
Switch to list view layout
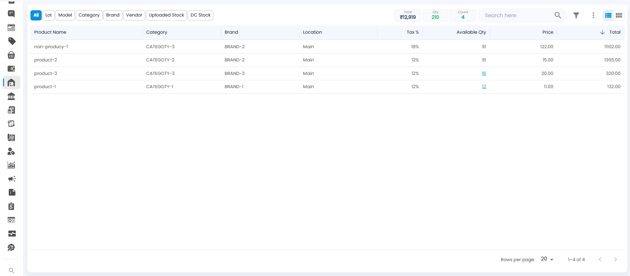[608, 15]
